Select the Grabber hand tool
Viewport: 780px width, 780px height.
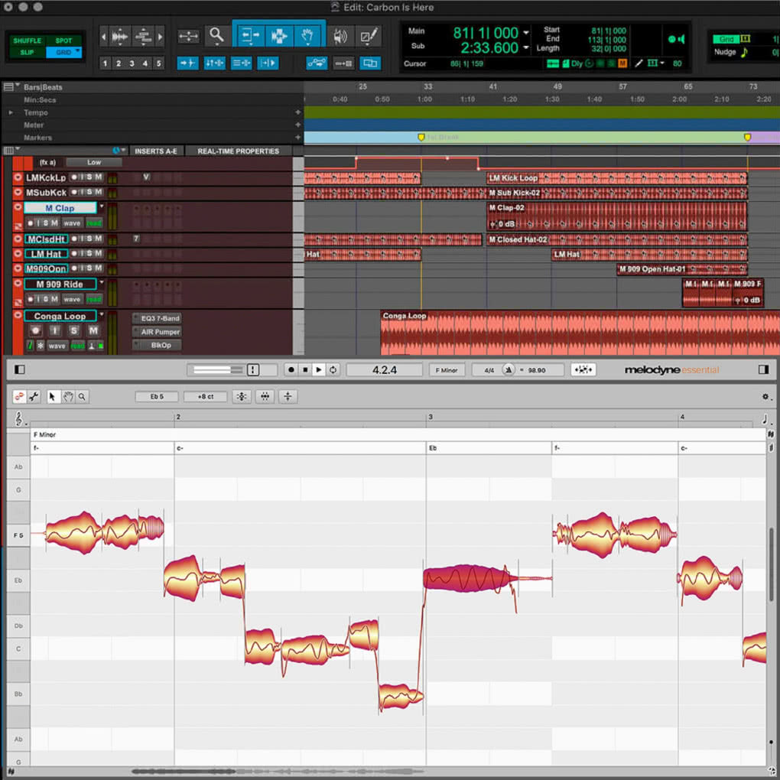click(307, 36)
